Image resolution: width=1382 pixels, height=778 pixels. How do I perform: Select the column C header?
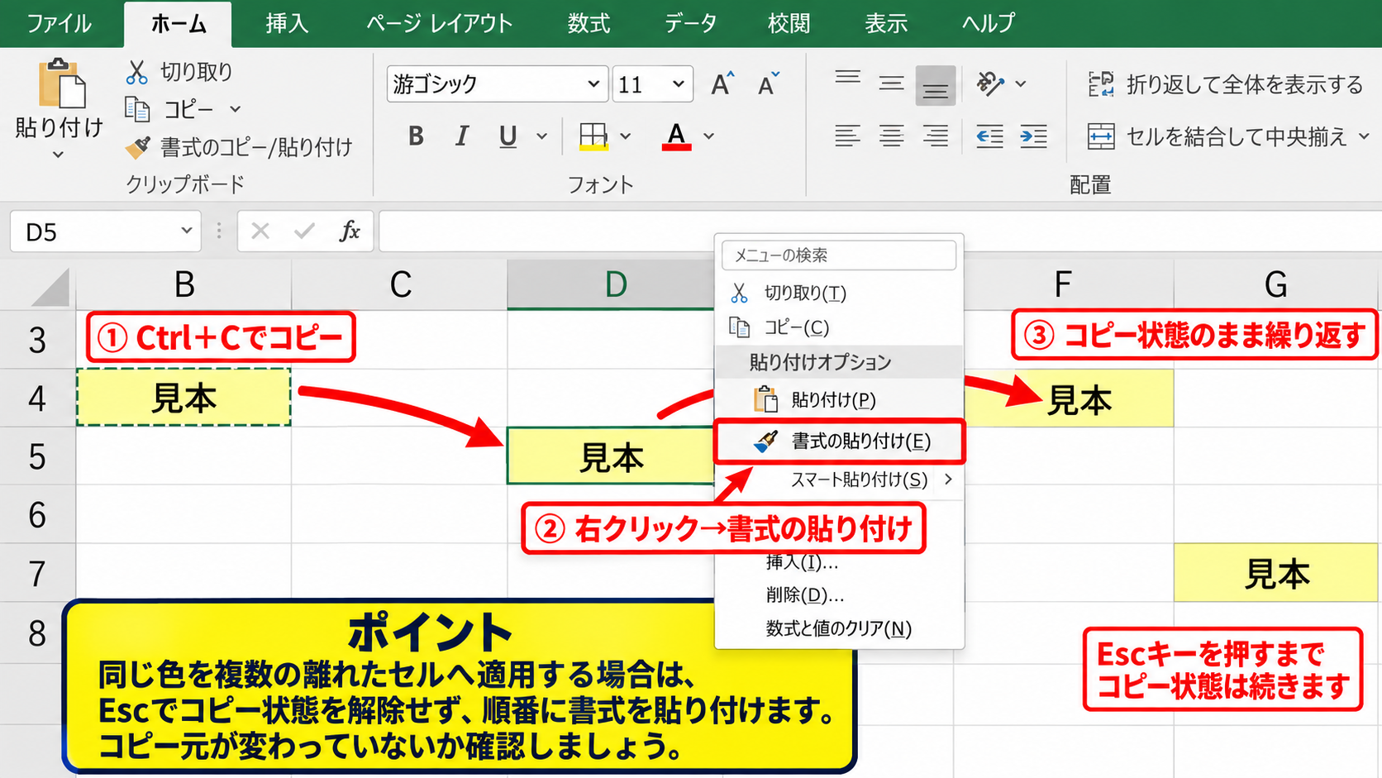pos(400,284)
